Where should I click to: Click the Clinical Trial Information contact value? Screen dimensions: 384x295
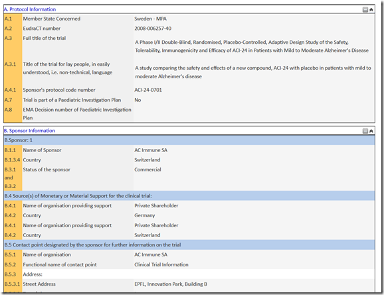click(x=161, y=264)
